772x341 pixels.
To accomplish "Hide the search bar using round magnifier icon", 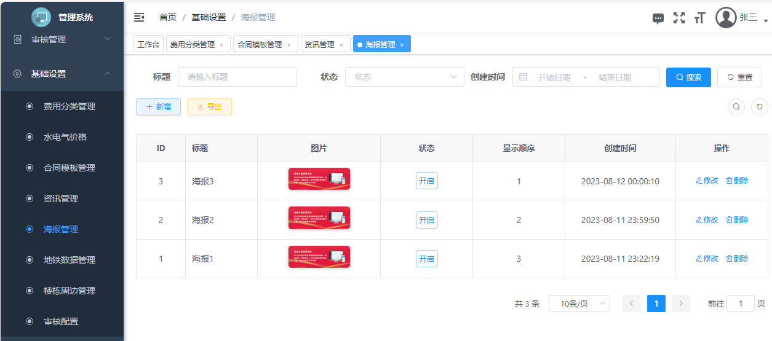I will [736, 107].
